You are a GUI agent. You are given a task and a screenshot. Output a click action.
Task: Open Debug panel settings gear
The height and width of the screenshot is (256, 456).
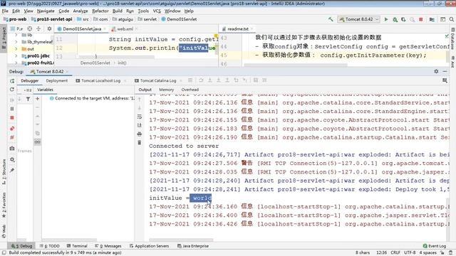click(x=436, y=71)
